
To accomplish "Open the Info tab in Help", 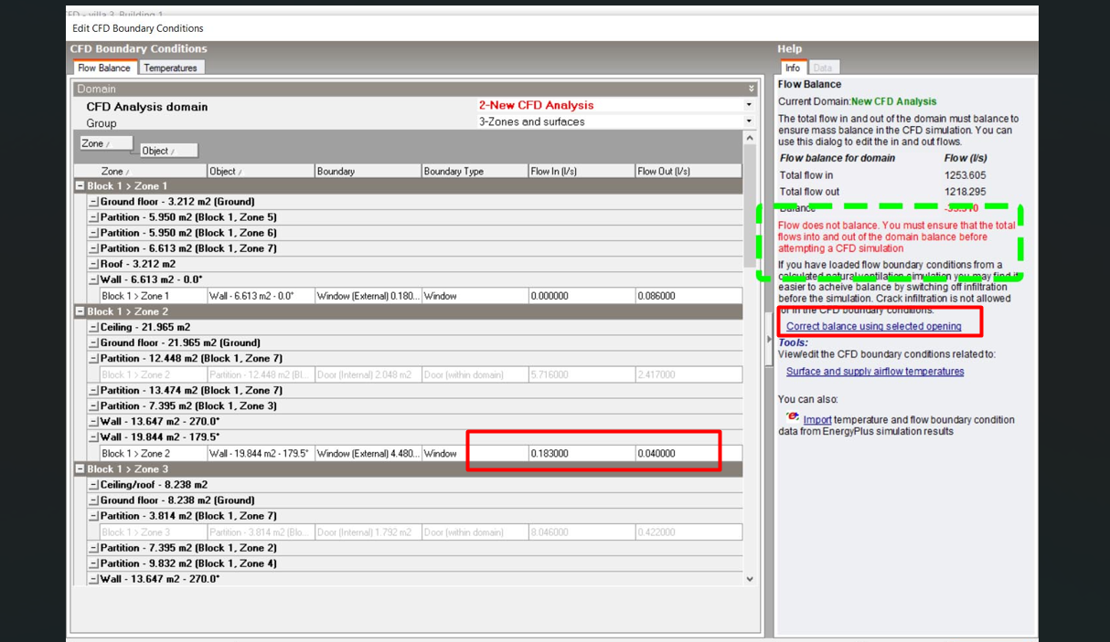I will pyautogui.click(x=793, y=68).
